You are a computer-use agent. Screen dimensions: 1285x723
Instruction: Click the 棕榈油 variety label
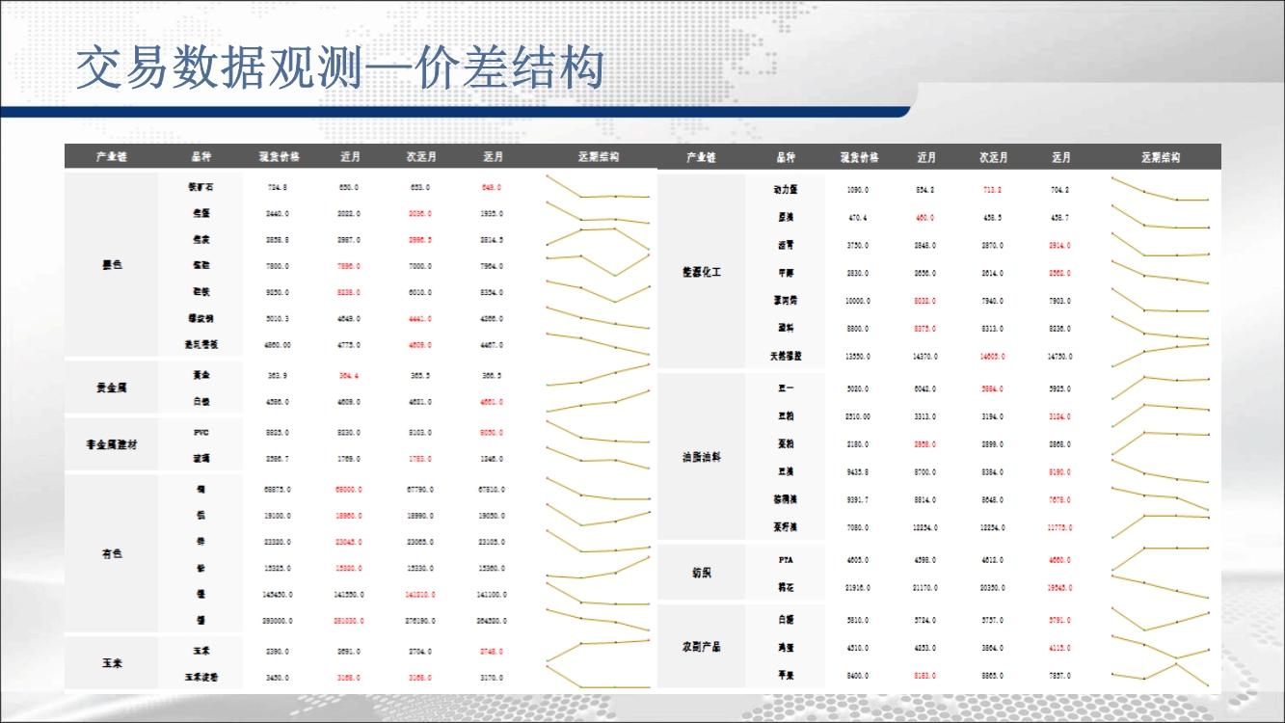(786, 499)
